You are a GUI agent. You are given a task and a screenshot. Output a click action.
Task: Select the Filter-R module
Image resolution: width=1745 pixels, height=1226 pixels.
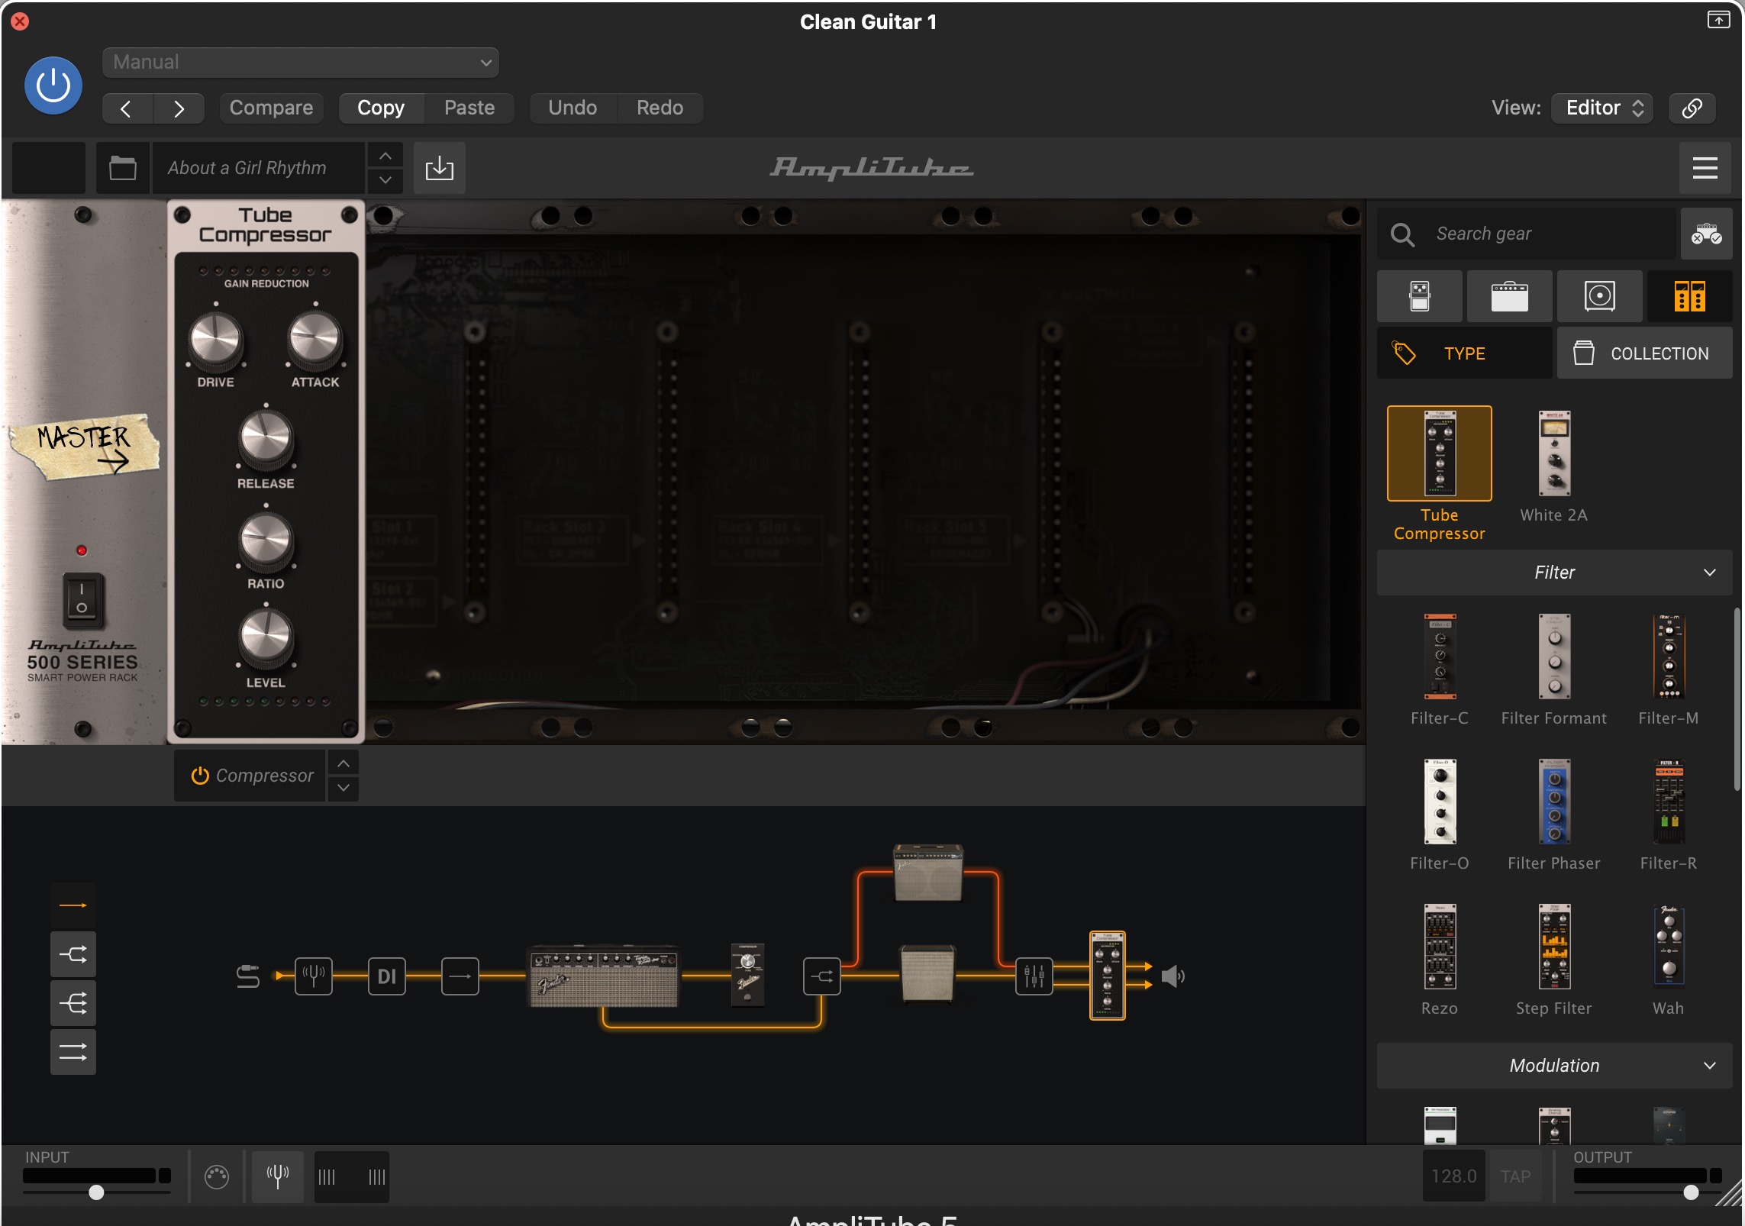pyautogui.click(x=1669, y=802)
